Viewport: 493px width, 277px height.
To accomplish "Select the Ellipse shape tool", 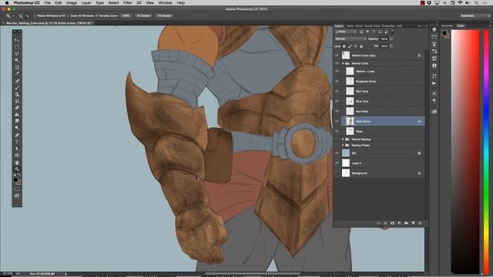I will coord(17,155).
